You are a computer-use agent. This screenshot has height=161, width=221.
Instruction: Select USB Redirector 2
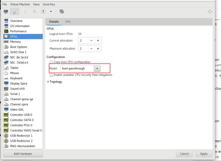pyautogui.click(x=23, y=141)
